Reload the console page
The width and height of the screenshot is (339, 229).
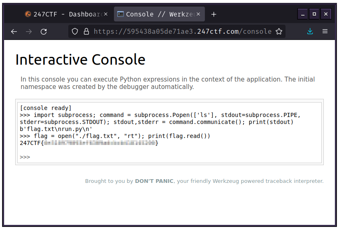[44, 32]
